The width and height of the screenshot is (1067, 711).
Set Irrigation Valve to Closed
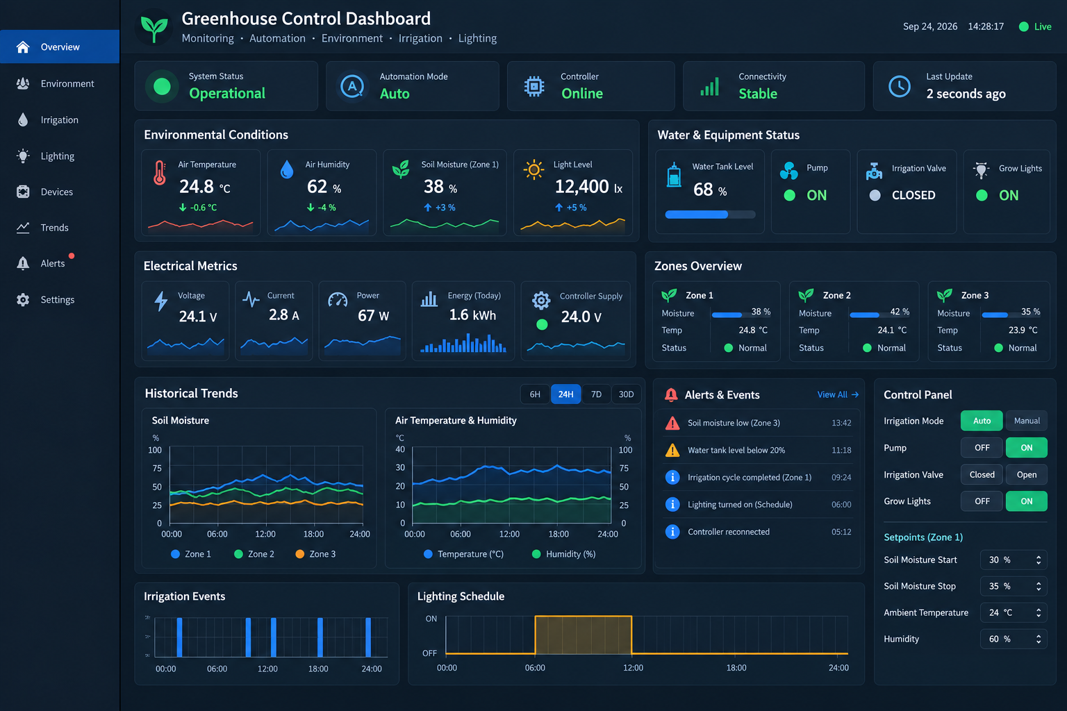tap(982, 475)
